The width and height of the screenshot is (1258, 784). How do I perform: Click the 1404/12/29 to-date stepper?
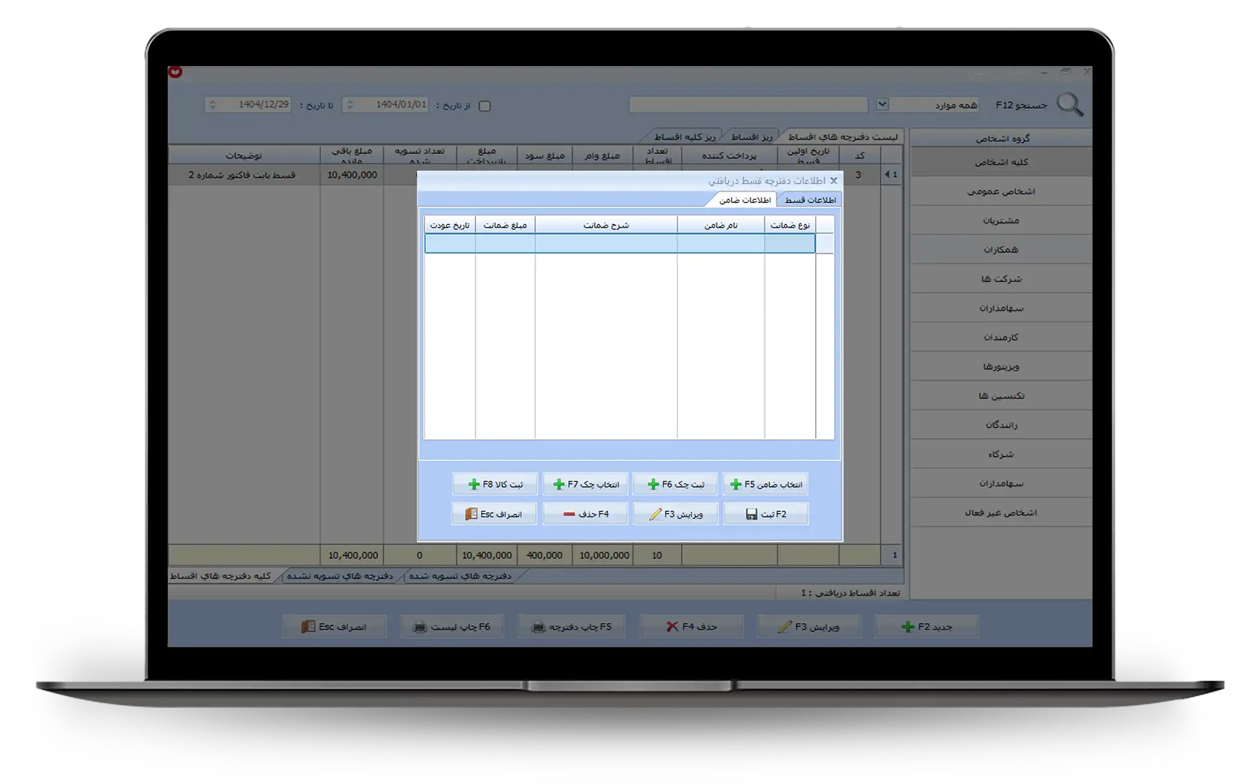coord(213,104)
